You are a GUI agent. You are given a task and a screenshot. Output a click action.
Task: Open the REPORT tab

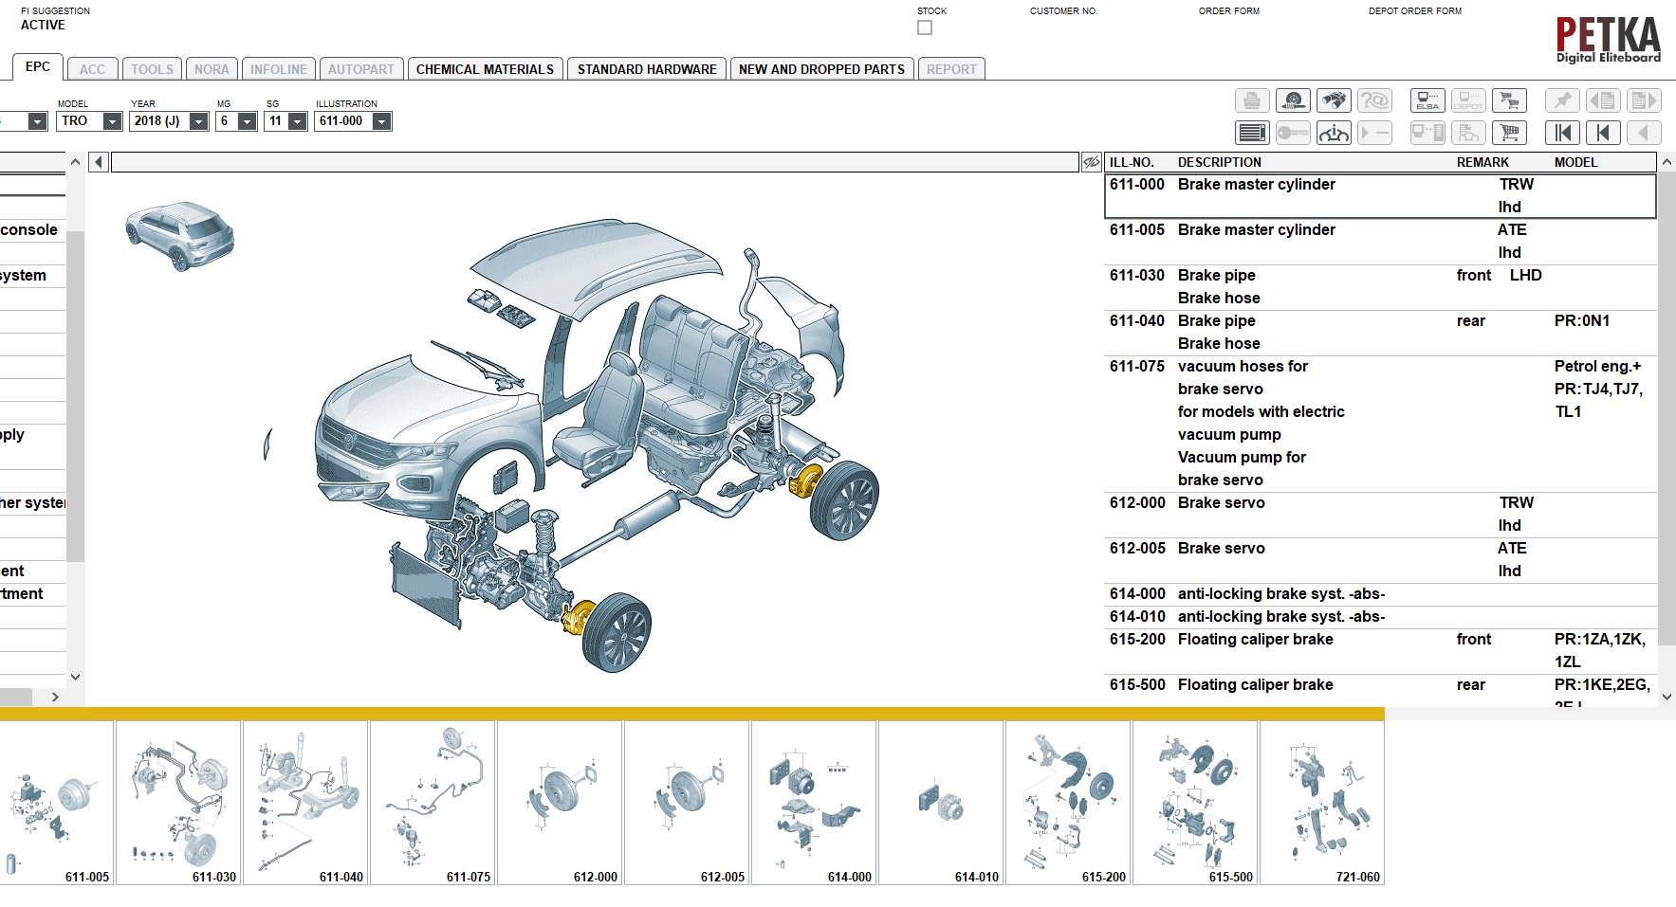pyautogui.click(x=951, y=69)
